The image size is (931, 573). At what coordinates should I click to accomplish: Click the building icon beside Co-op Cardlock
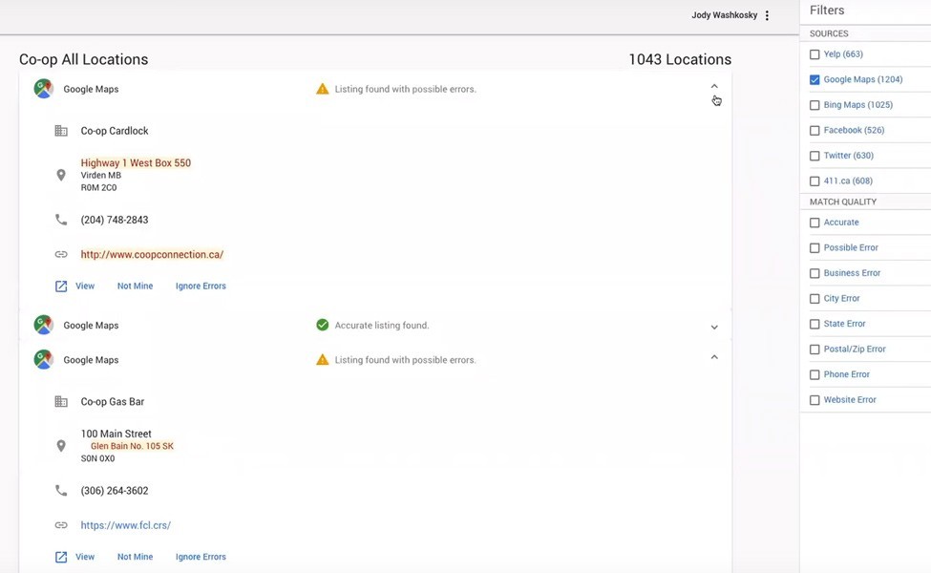[61, 131]
